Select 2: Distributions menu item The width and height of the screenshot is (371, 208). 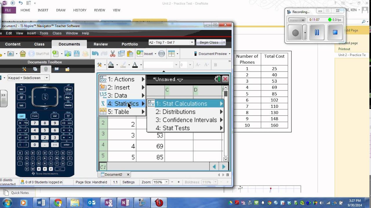click(x=185, y=112)
